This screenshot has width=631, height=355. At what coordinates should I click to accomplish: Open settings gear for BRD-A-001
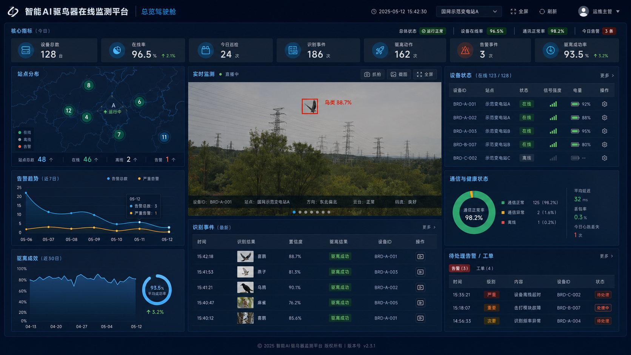coord(605,104)
